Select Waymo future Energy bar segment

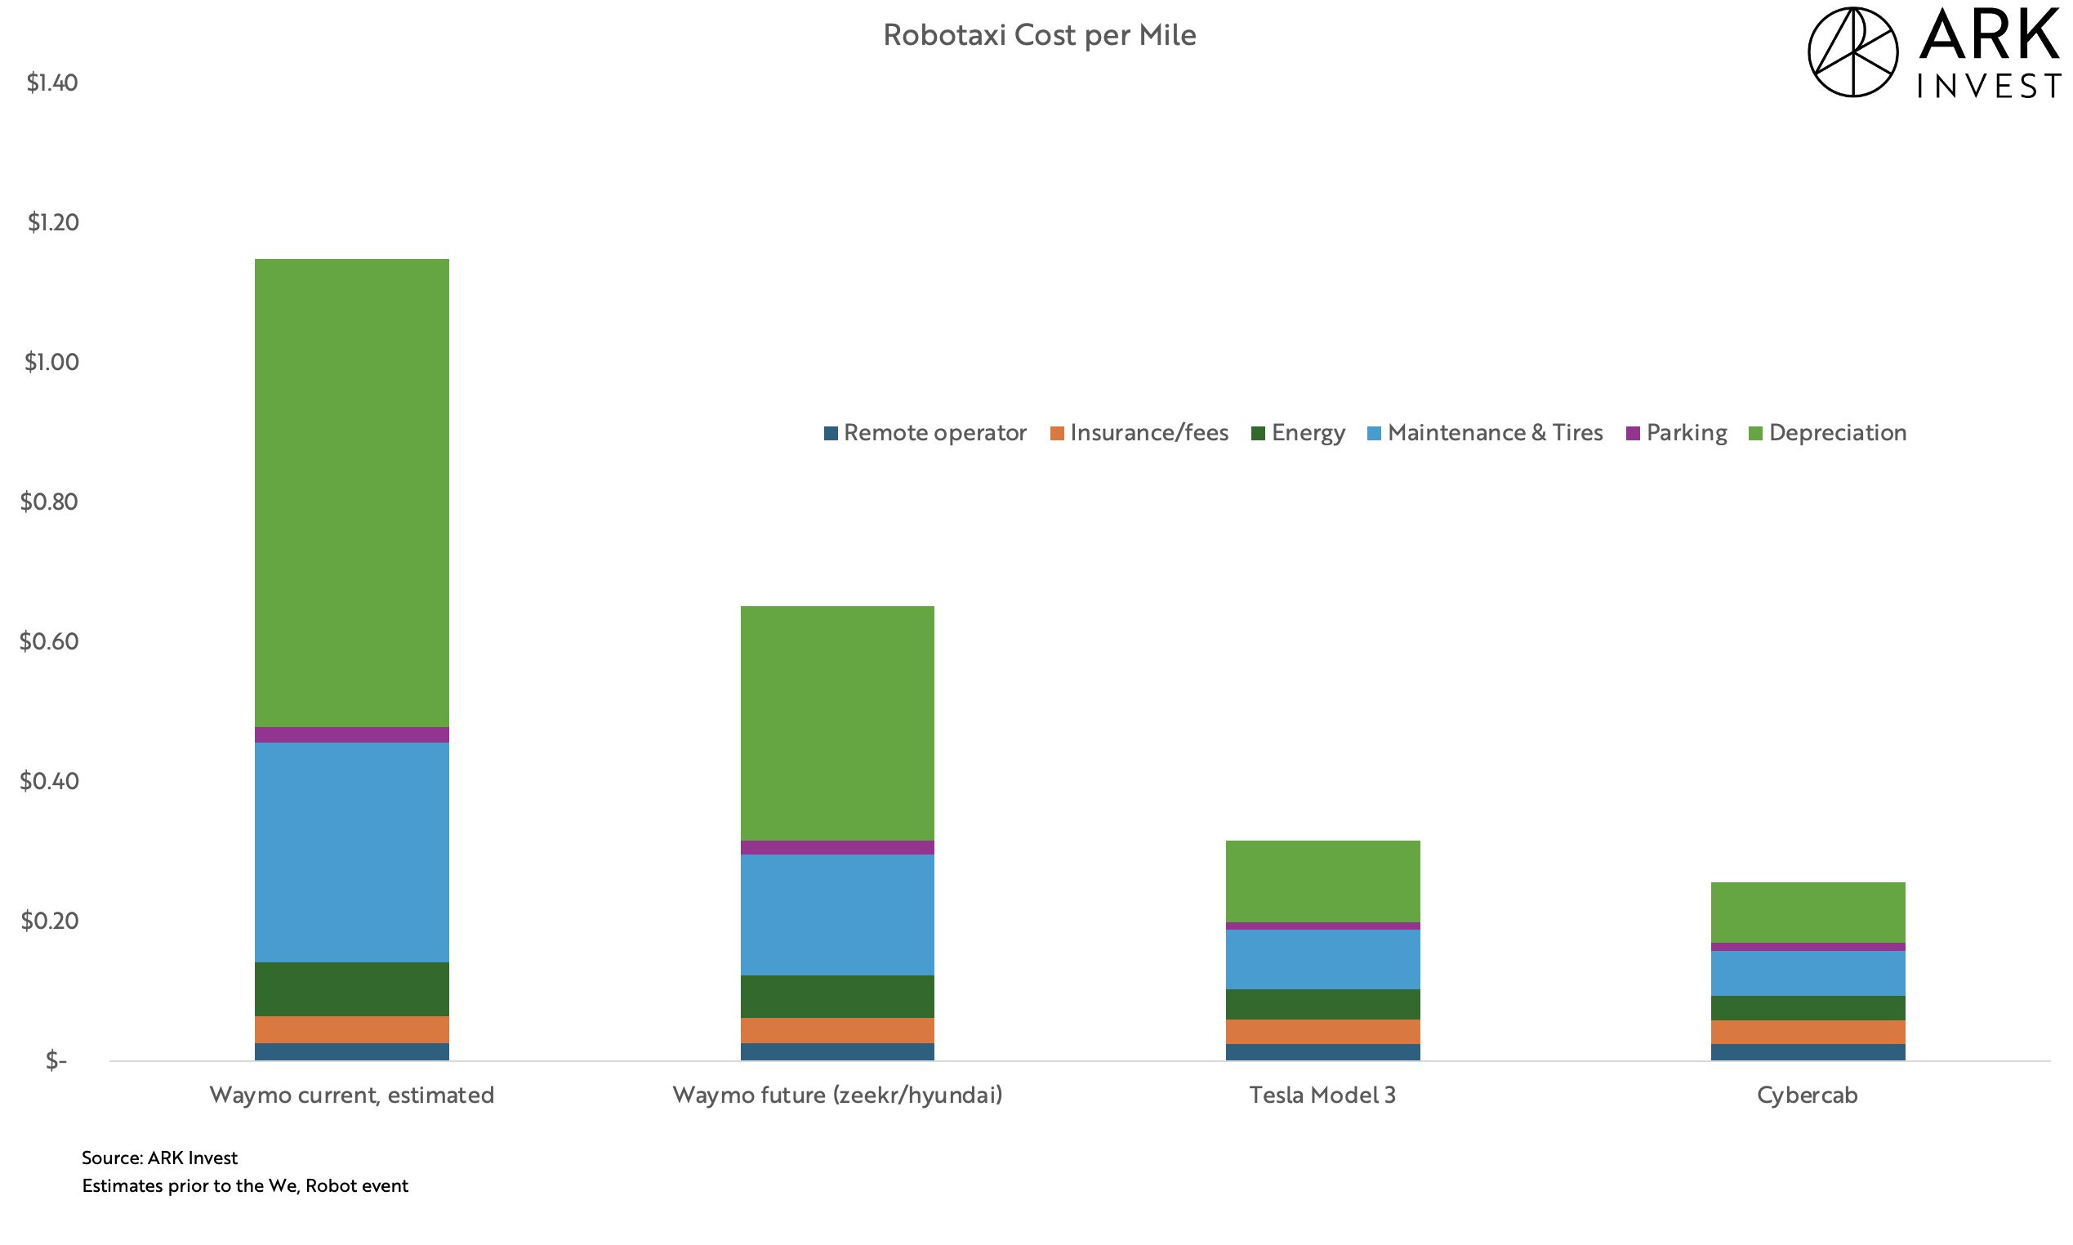[837, 997]
